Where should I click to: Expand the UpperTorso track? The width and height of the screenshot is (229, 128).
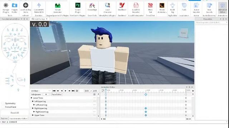click(x=33, y=115)
